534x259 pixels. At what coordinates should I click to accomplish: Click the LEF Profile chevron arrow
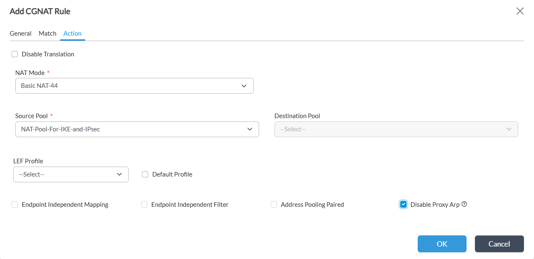coord(119,174)
